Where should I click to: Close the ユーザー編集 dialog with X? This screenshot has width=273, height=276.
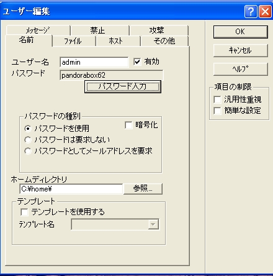coord(265,12)
